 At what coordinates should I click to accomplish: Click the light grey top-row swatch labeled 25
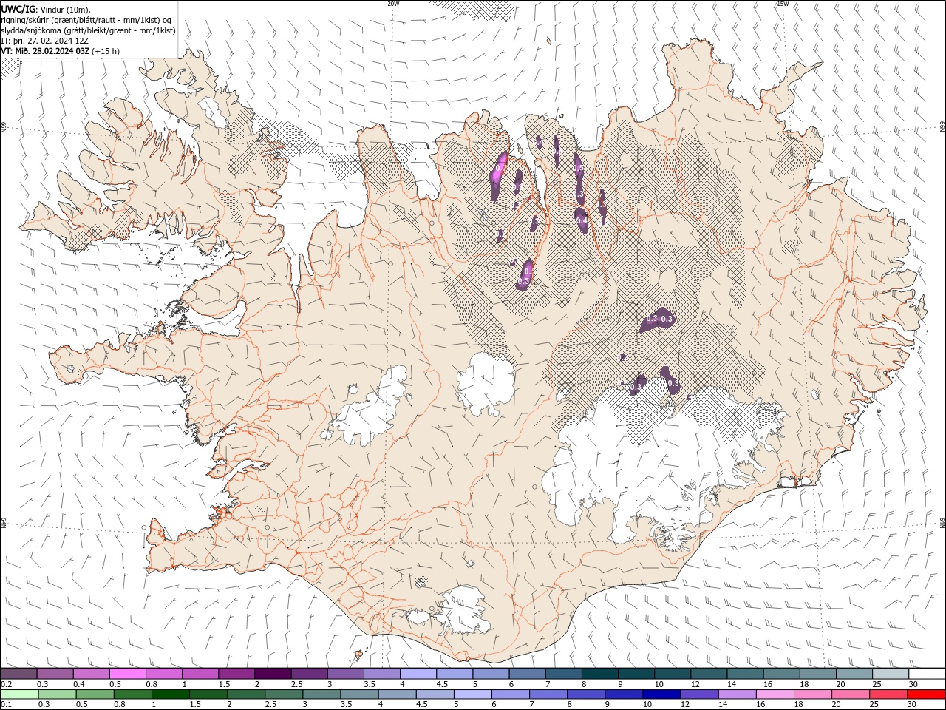[x=891, y=674]
